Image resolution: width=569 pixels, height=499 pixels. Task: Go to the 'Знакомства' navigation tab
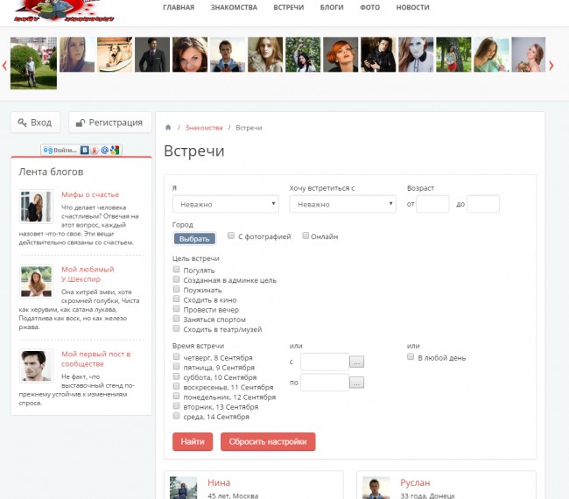[x=234, y=7]
